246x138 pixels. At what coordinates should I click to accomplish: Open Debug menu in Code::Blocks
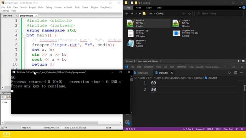49,7
